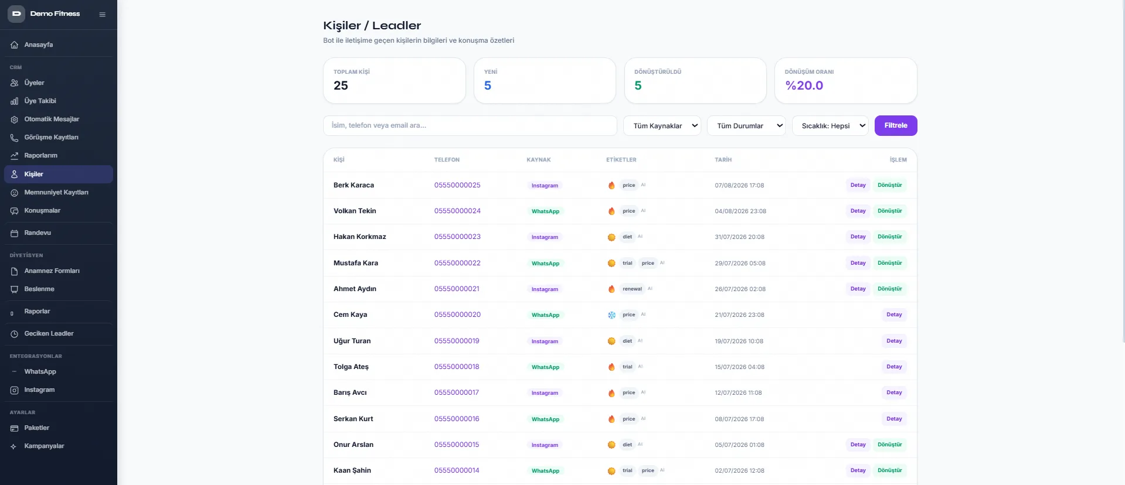
Task: Click Dönüştür for Volkan Tekin
Action: (x=889, y=211)
